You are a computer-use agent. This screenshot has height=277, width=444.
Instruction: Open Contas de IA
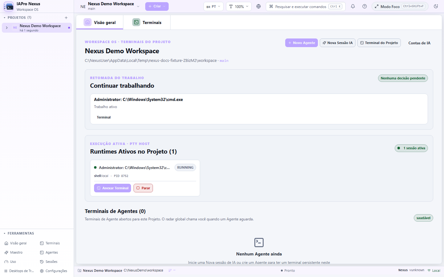[419, 43]
